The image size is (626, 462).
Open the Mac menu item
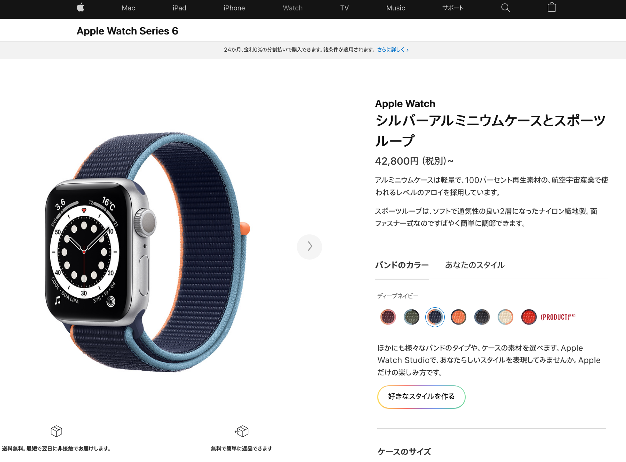pos(128,8)
